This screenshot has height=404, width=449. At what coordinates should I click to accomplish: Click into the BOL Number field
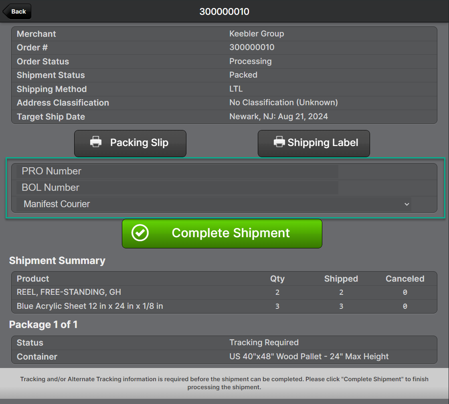[x=177, y=188]
